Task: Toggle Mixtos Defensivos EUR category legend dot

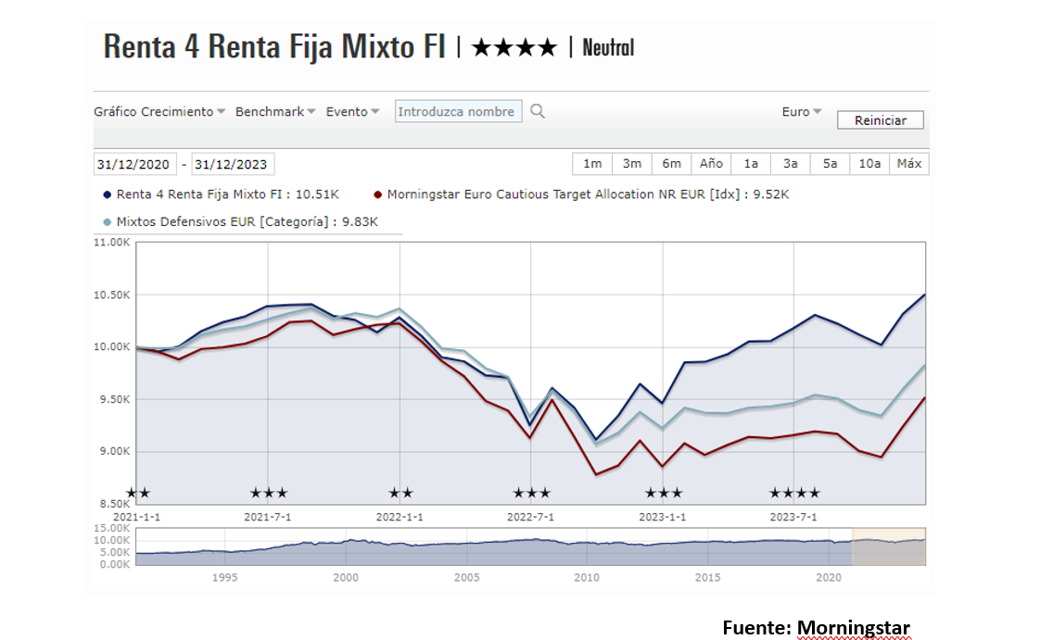Action: [108, 221]
